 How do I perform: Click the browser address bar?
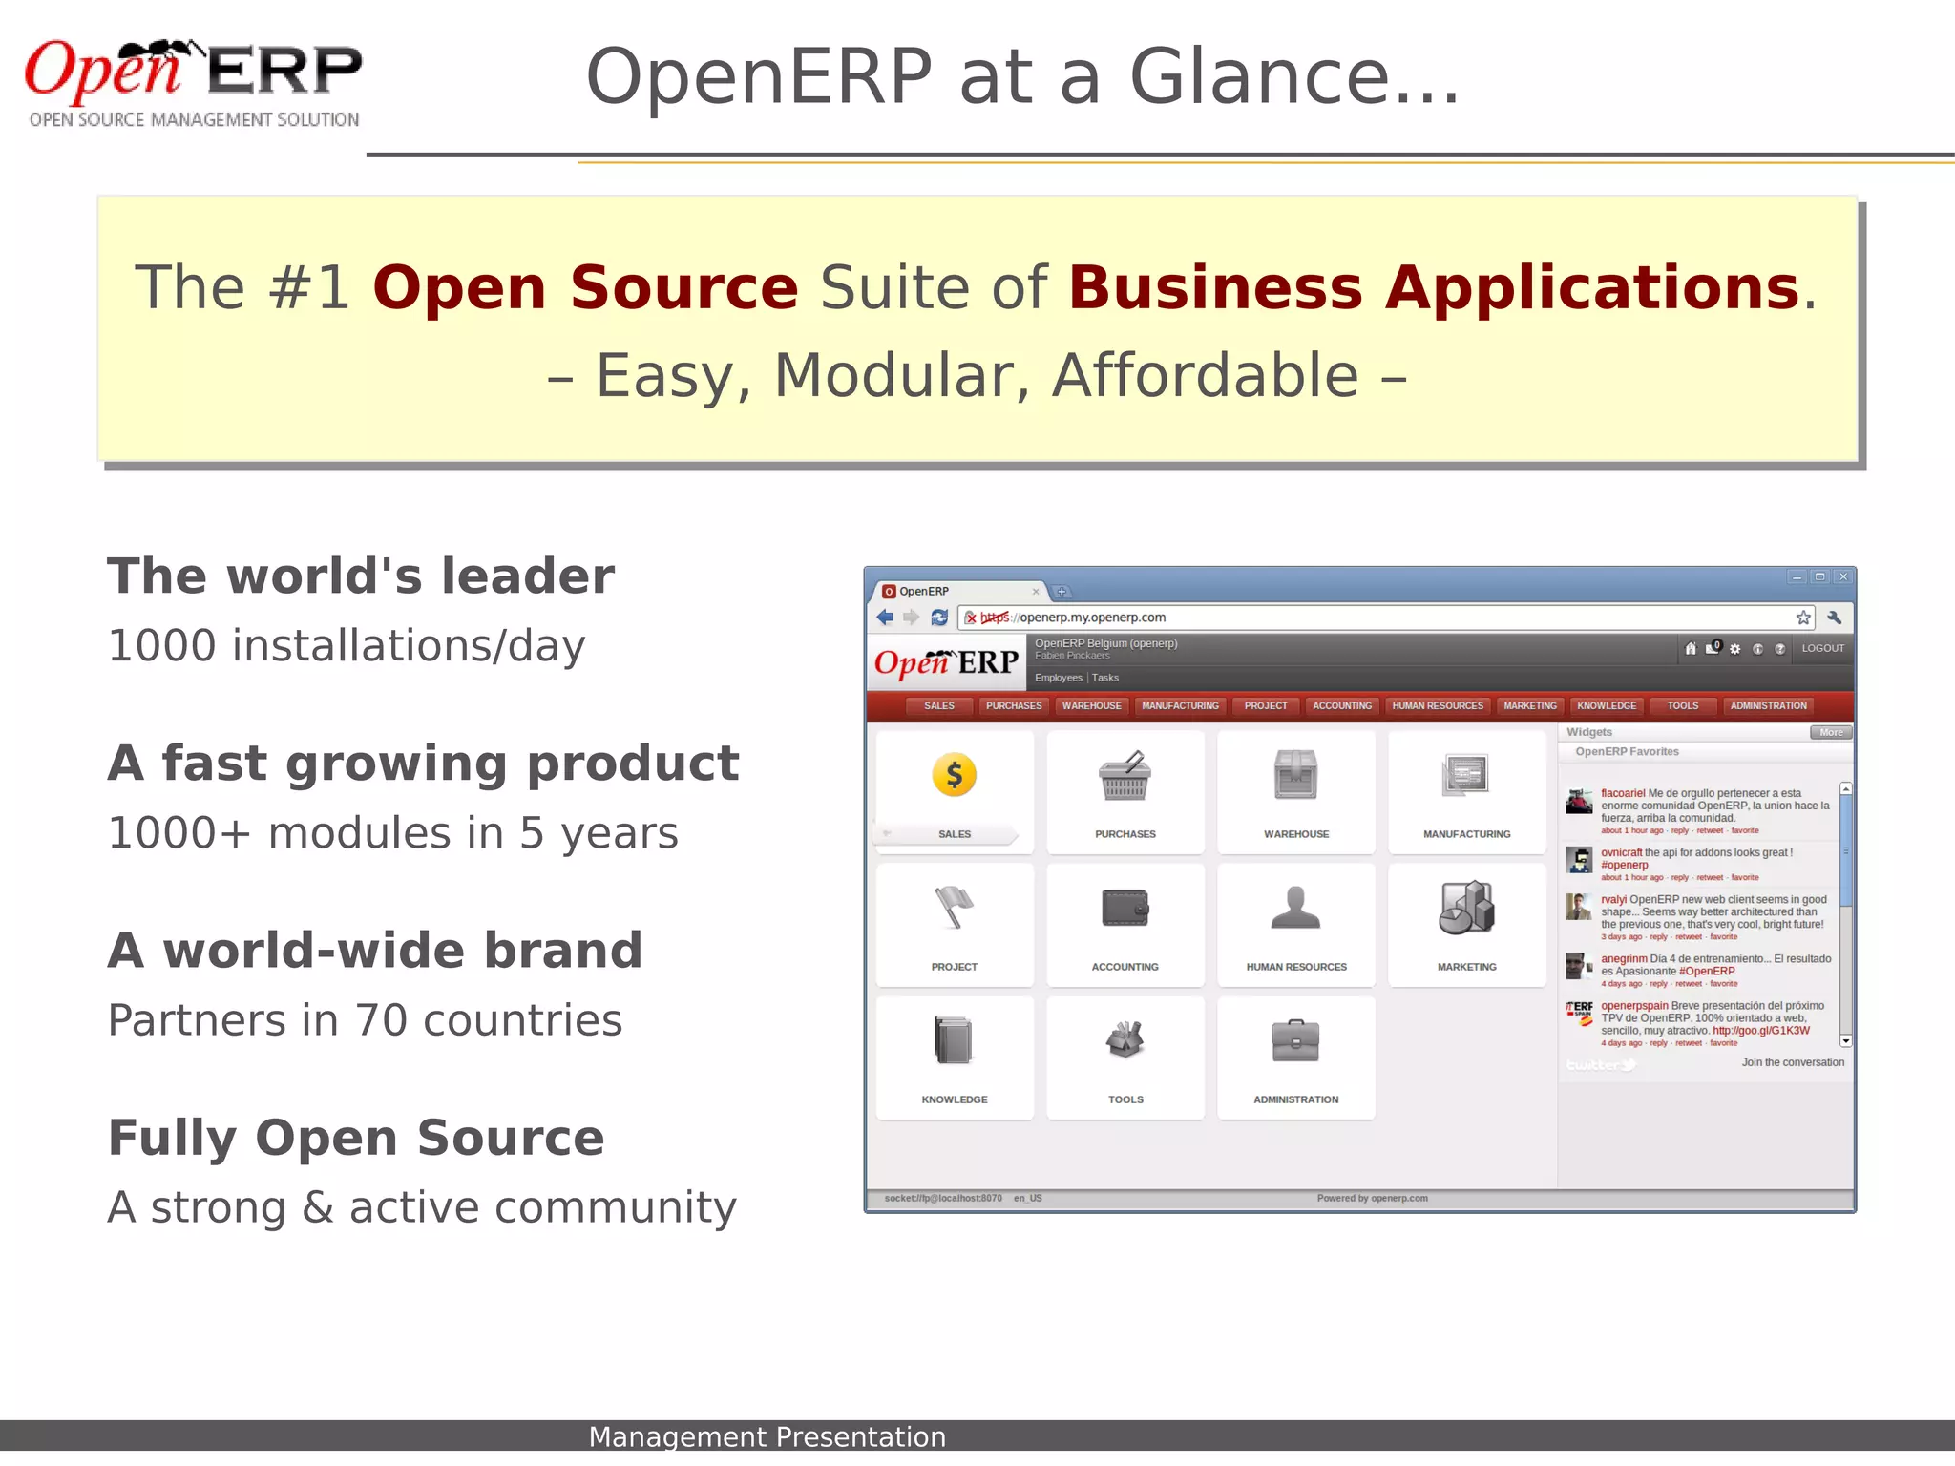1336,618
